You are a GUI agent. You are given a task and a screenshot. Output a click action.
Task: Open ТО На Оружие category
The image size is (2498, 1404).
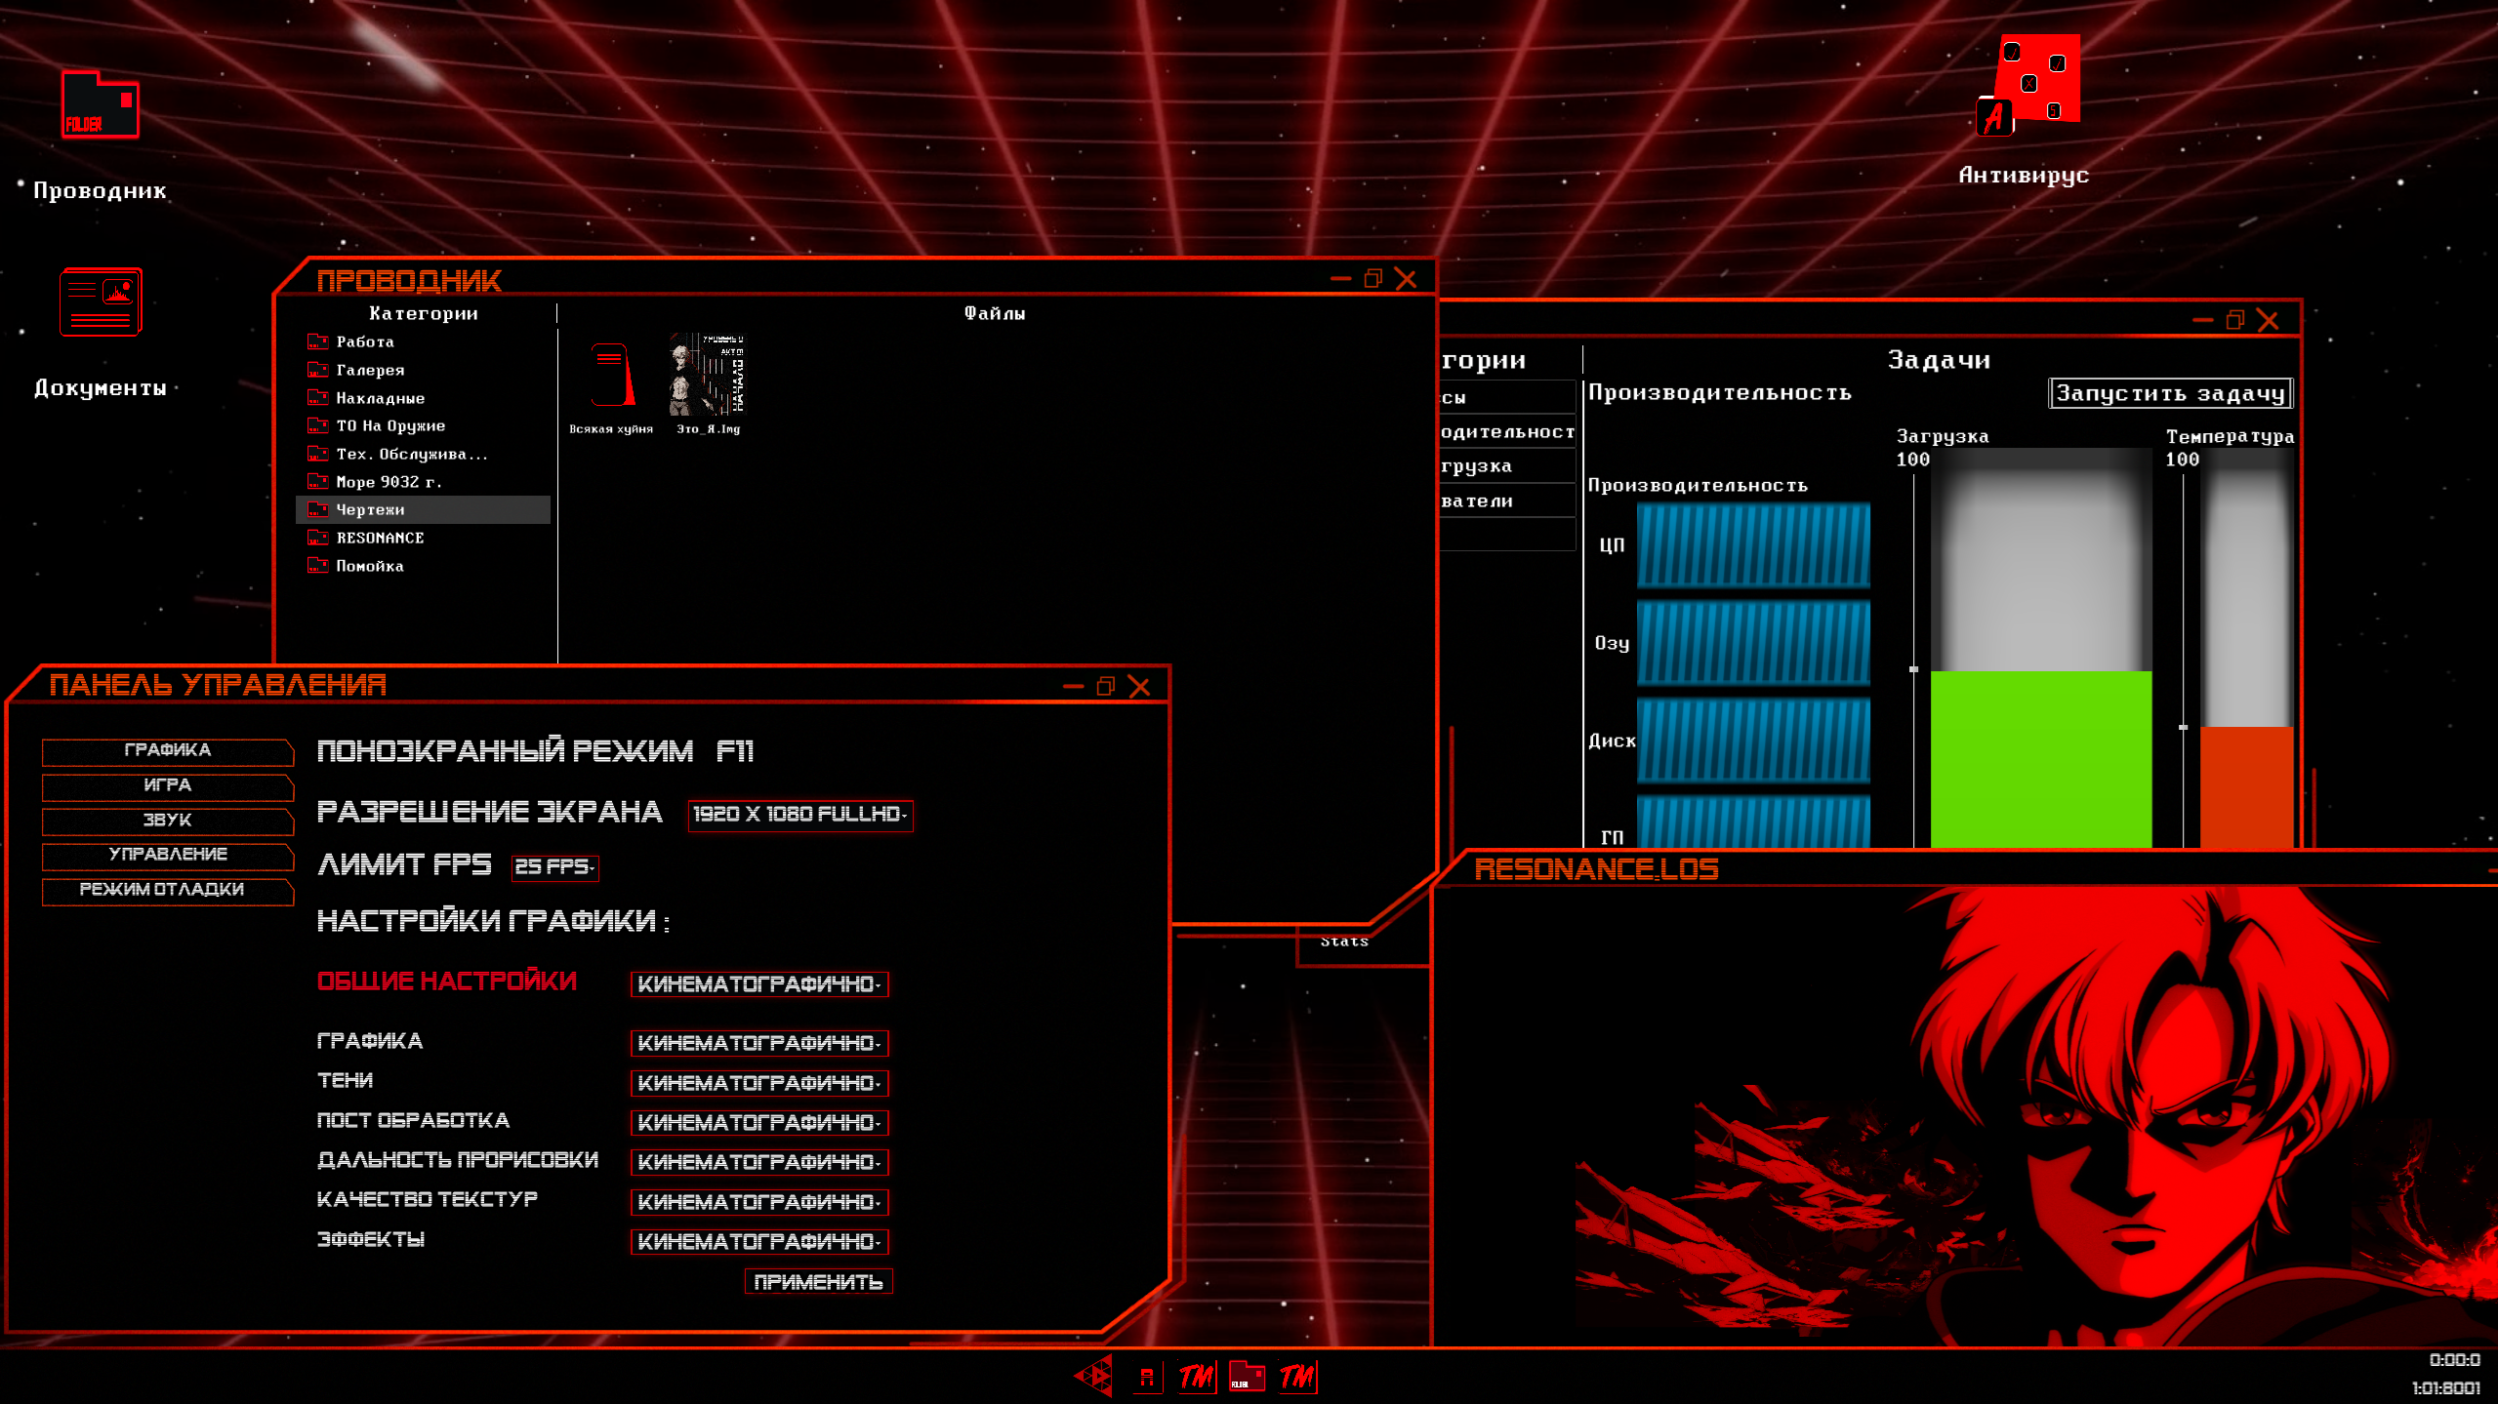click(x=424, y=425)
